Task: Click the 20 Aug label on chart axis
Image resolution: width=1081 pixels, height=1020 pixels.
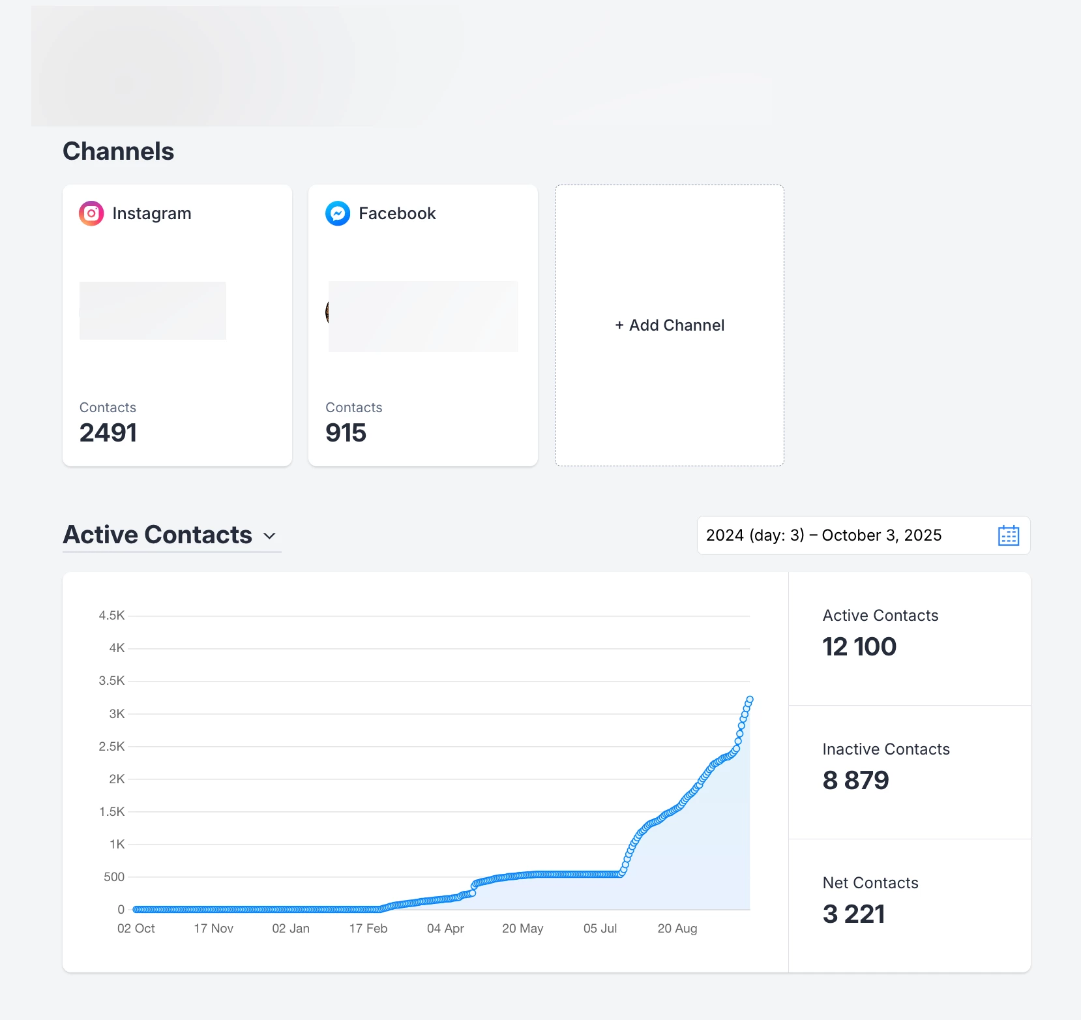Action: [677, 928]
